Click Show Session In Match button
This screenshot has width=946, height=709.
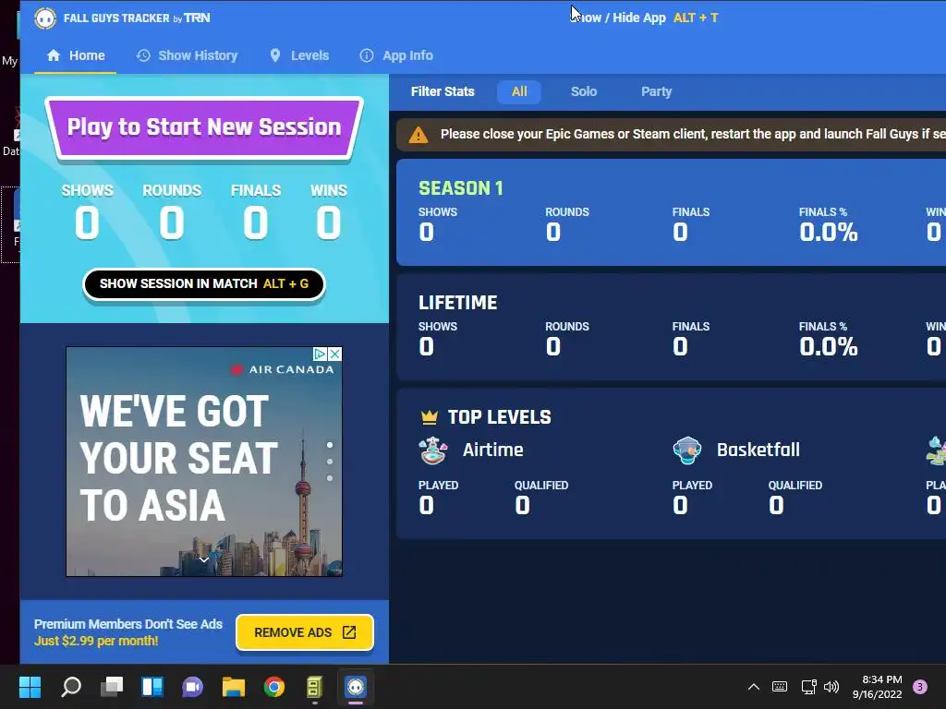pyautogui.click(x=204, y=284)
